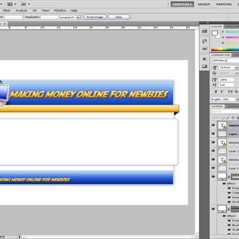Click the Resolution input field

tap(49, 17)
